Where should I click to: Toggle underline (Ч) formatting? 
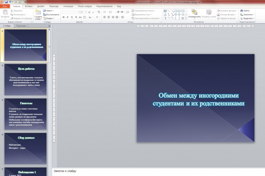tap(72, 17)
